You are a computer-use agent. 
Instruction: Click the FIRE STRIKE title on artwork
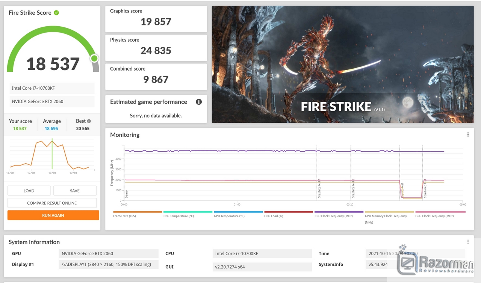(x=336, y=107)
